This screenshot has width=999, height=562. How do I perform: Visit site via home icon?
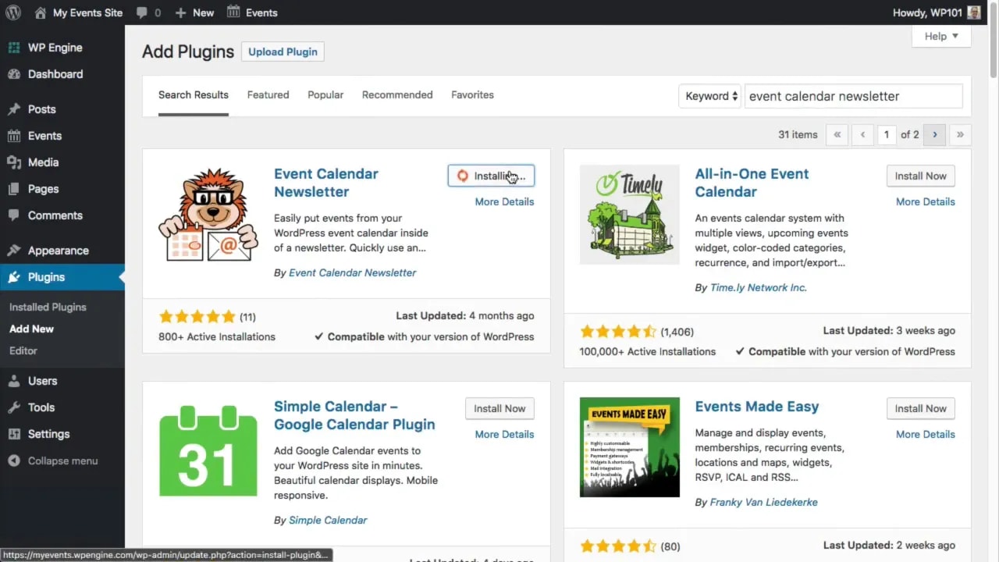(41, 12)
